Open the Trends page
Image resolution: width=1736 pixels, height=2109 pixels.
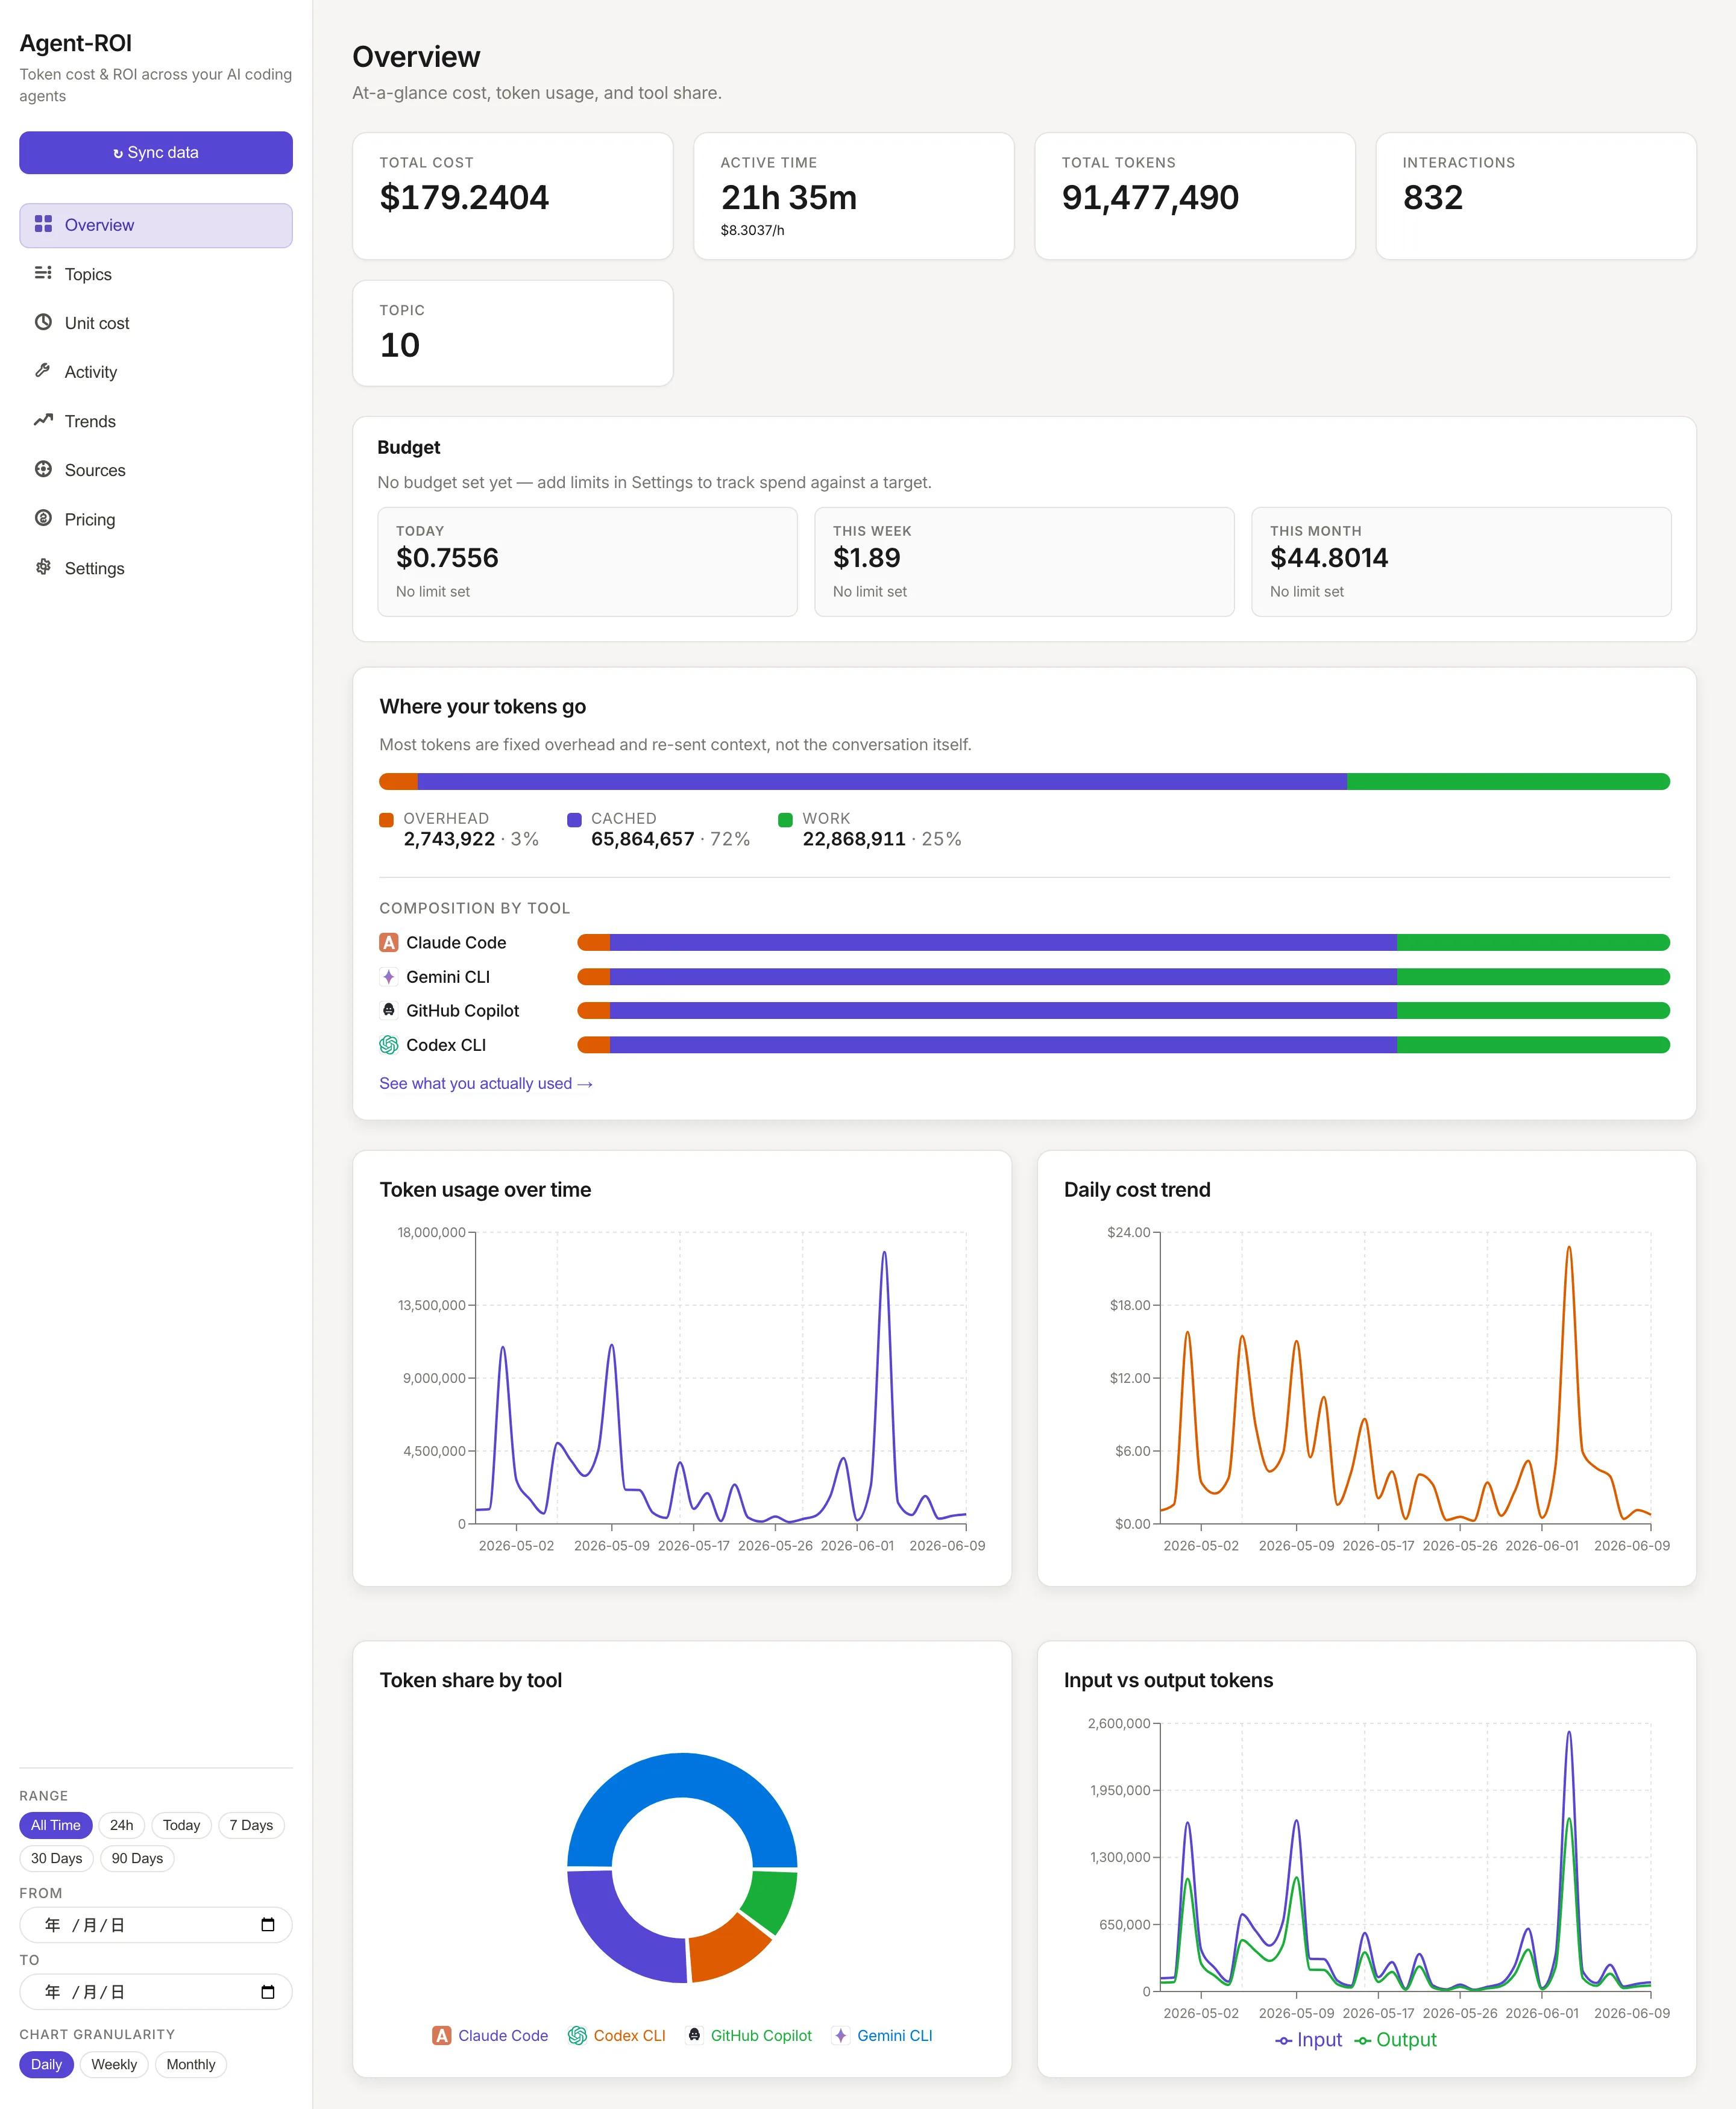pos(156,421)
